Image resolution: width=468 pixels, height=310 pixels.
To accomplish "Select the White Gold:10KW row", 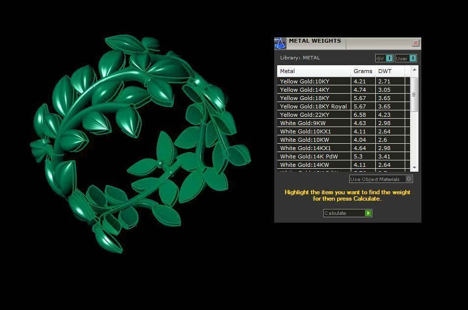I will pos(343,140).
